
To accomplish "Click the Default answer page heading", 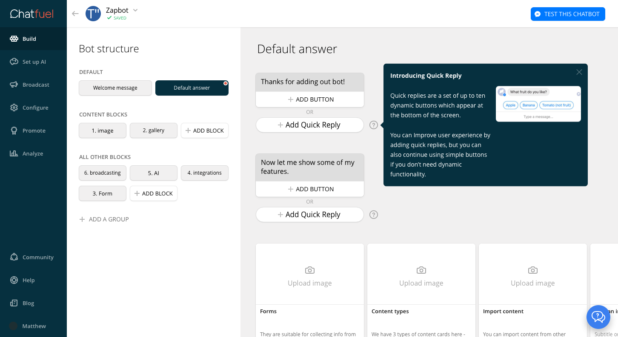I will tap(297, 49).
